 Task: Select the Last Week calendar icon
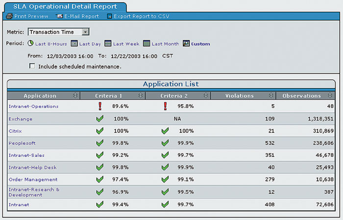108,44
